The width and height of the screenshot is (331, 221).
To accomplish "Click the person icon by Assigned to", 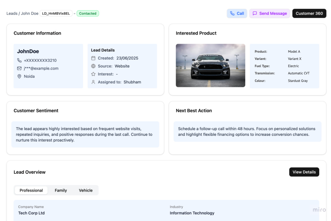I will pos(93,82).
